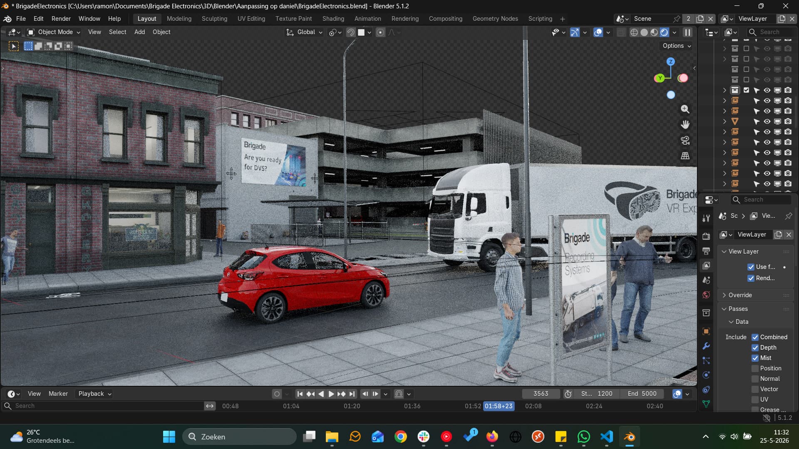Jump to the timeline start frame
The image size is (799, 449).
pyautogui.click(x=300, y=394)
